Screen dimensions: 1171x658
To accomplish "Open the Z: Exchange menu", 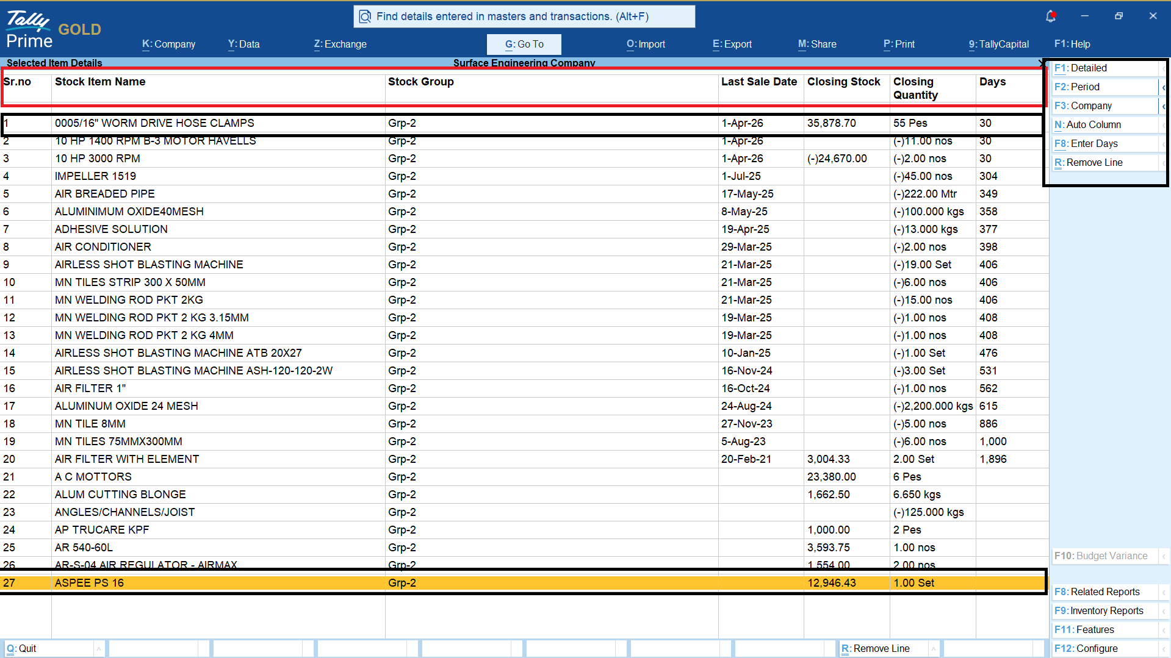I will tap(340, 44).
